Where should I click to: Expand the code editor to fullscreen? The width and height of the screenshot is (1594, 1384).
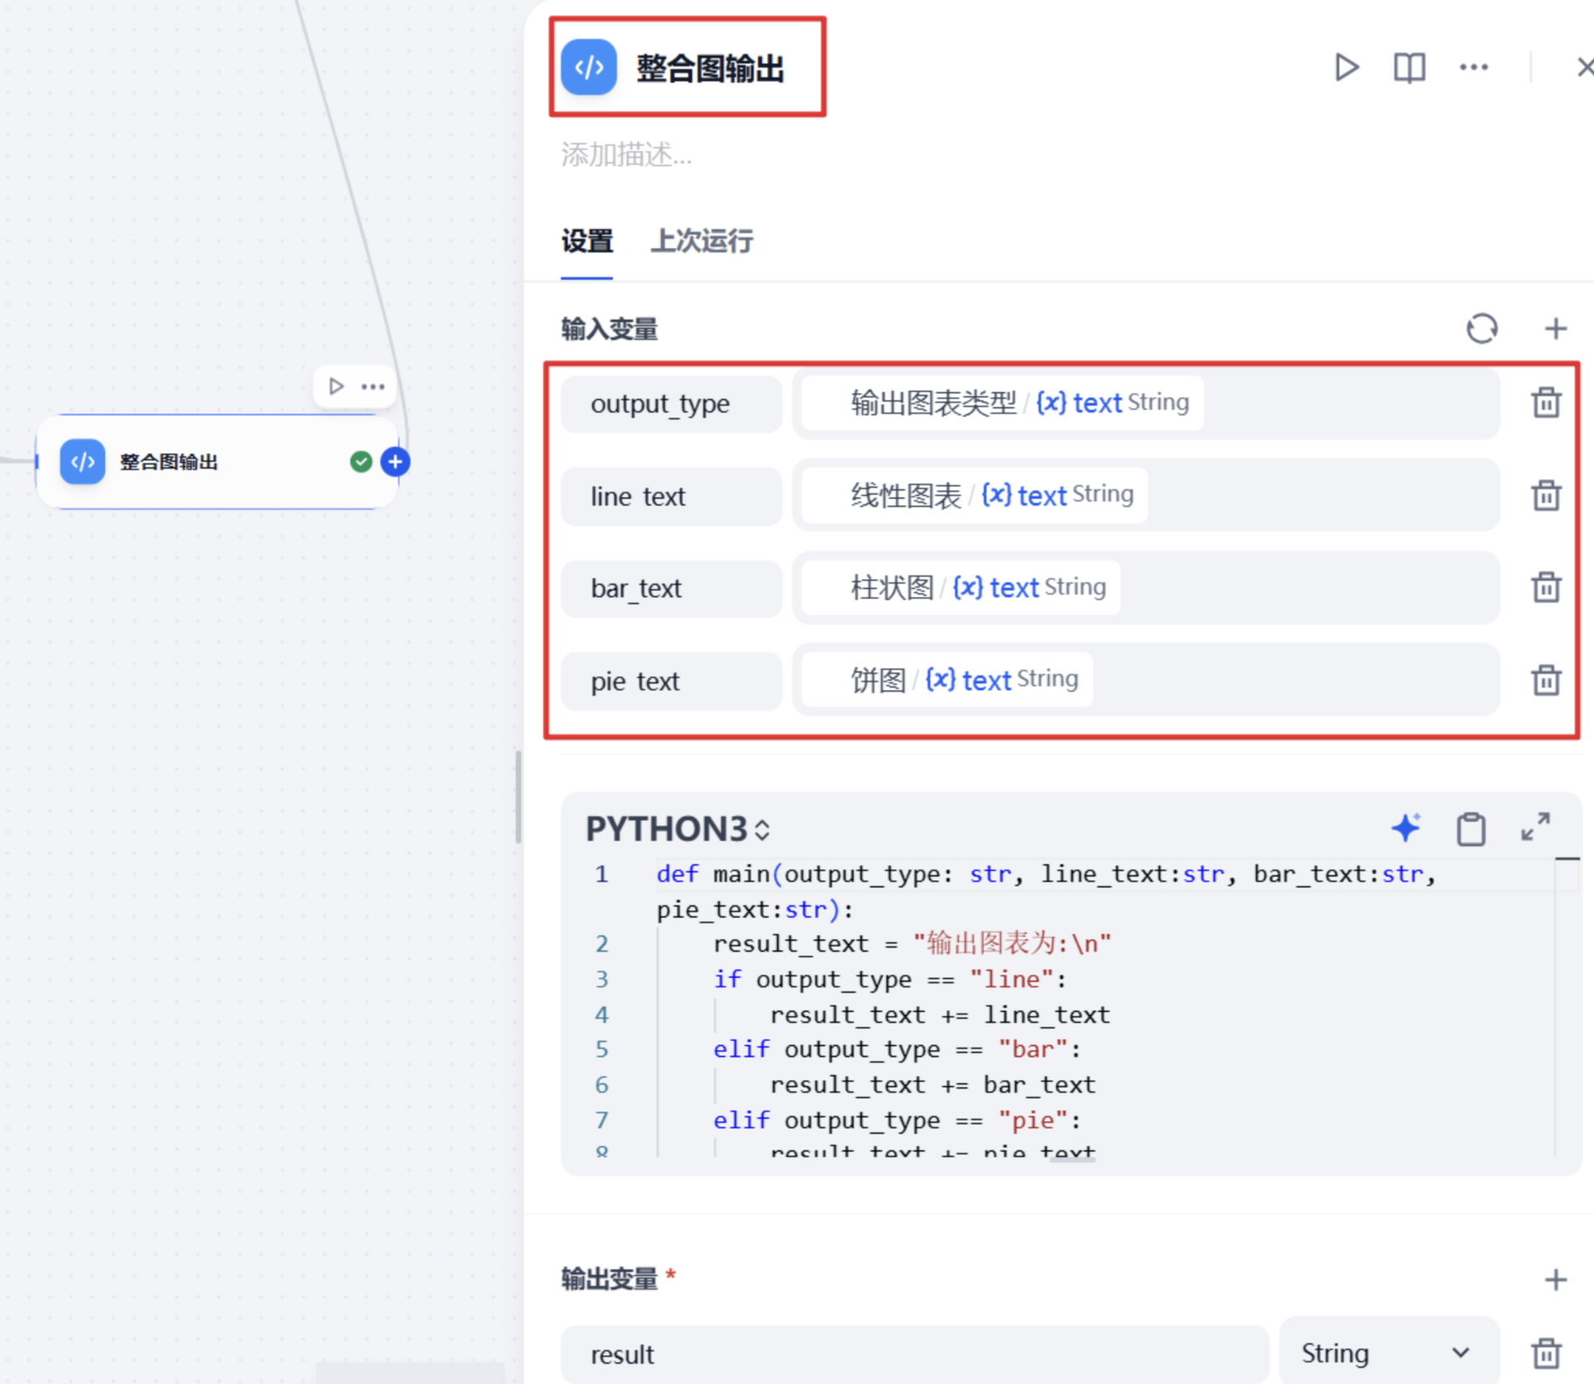tap(1536, 827)
